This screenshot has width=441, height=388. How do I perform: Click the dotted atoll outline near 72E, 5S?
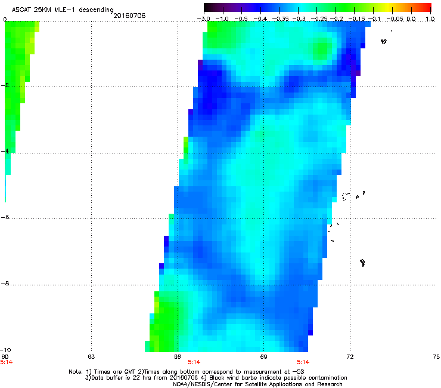point(346,196)
